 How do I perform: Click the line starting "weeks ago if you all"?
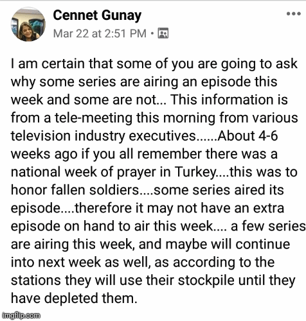tap(144, 154)
